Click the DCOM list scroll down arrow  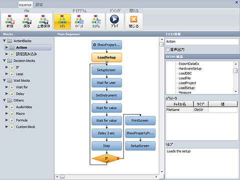pos(235,91)
